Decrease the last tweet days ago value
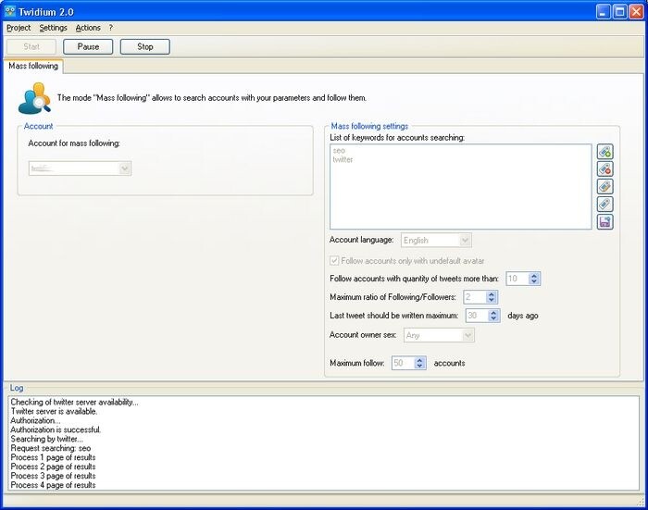This screenshot has width=648, height=510. [493, 318]
